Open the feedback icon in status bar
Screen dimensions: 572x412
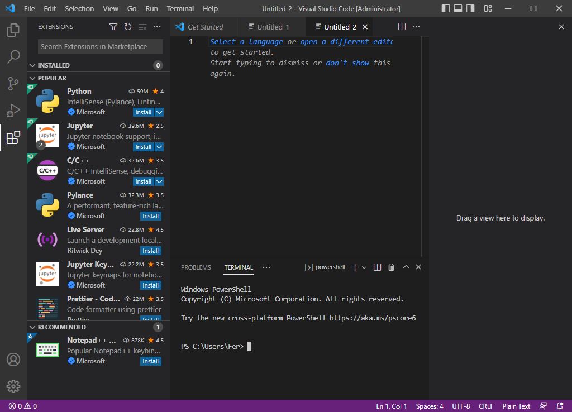543,406
